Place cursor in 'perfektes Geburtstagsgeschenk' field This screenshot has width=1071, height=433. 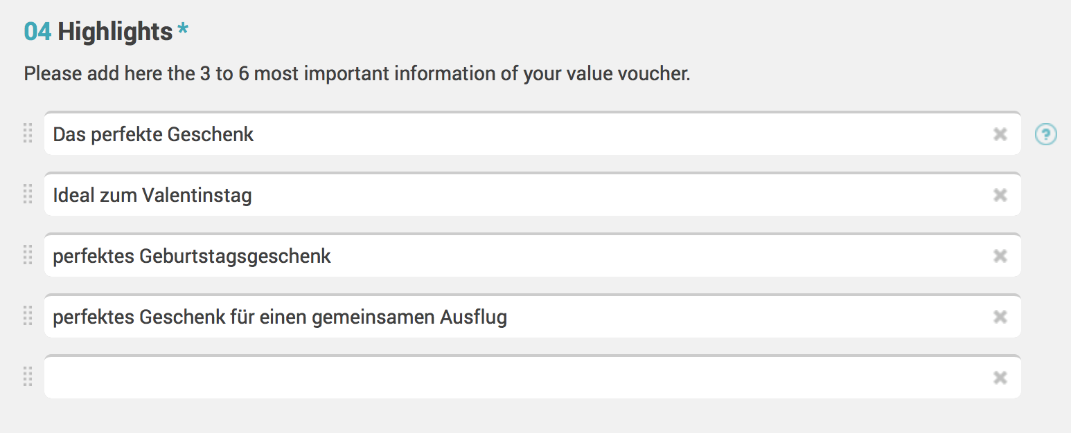tap(532, 255)
